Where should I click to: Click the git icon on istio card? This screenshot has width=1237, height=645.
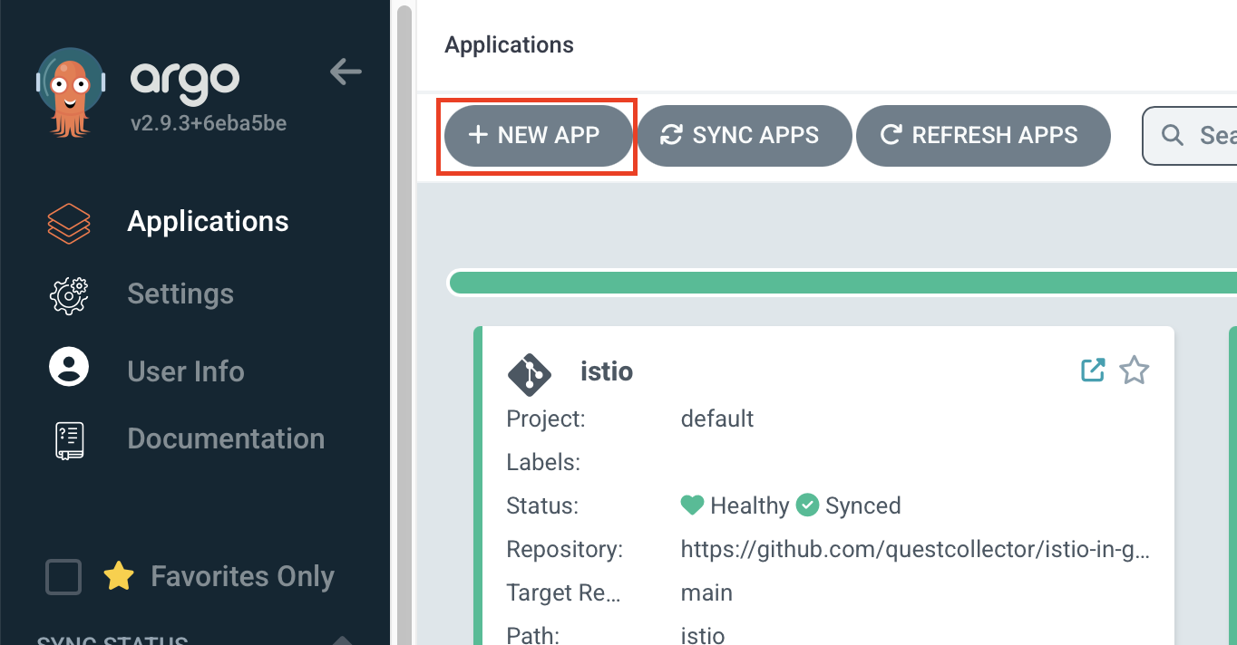point(530,373)
